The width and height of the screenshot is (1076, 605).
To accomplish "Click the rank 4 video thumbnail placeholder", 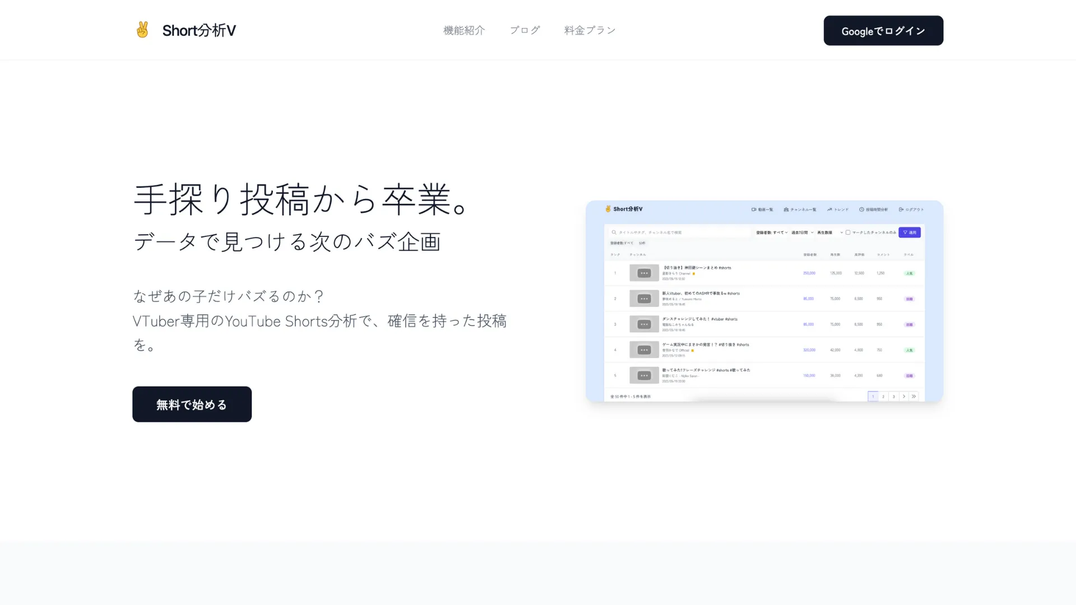I will click(644, 350).
